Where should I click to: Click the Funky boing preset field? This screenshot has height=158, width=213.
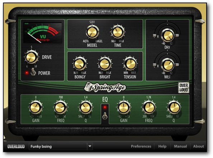58,146
